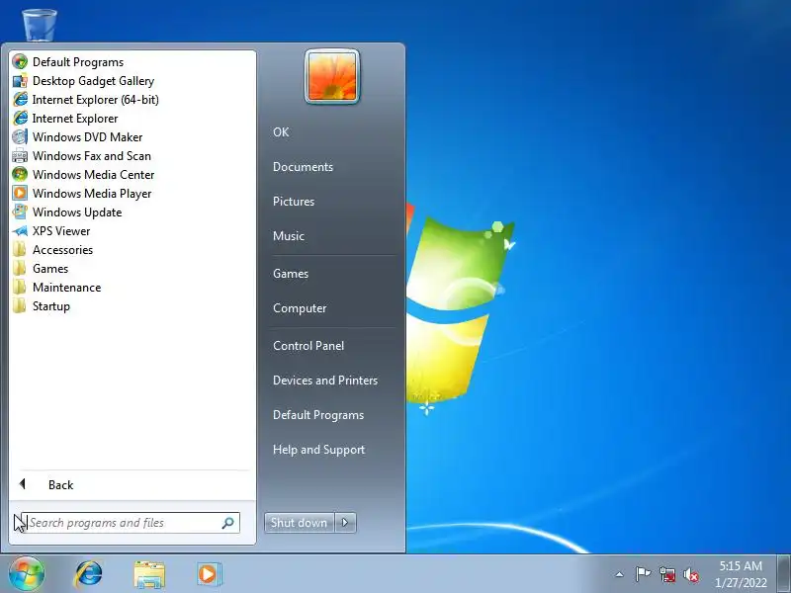Launch Desktop Gadget Gallery icon
Viewport: 791px width, 593px height.
(x=20, y=81)
